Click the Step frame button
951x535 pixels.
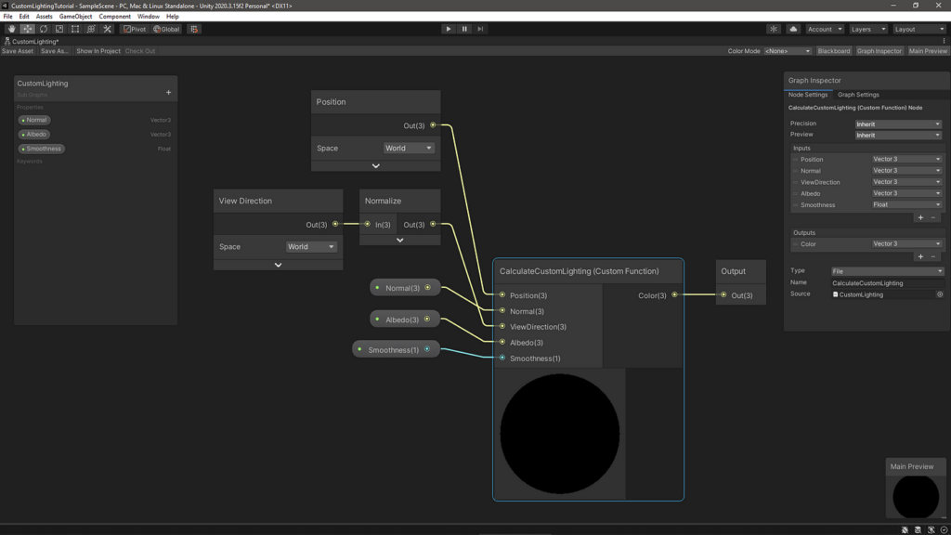480,29
